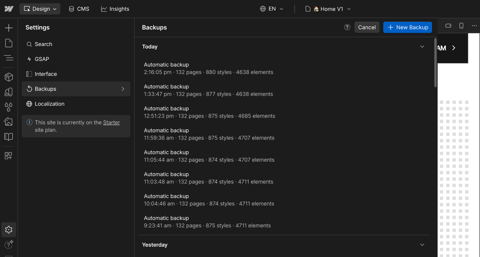Open the Components panel
The width and height of the screenshot is (480, 257).
click(9, 77)
